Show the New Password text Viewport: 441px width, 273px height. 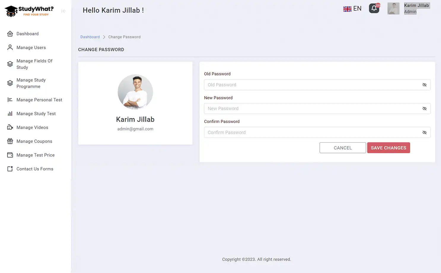click(424, 109)
